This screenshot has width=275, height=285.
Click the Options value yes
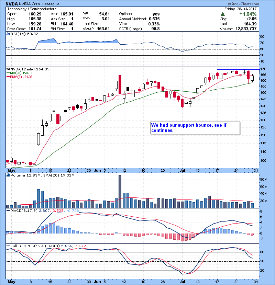(156, 14)
